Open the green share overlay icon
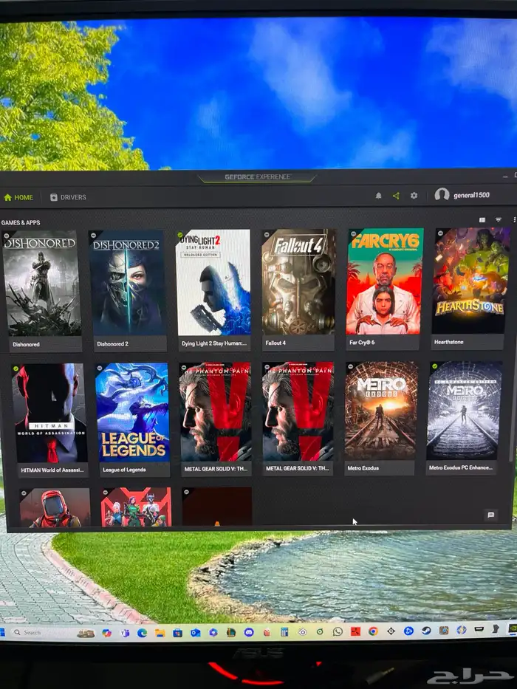517x689 pixels. 396,196
